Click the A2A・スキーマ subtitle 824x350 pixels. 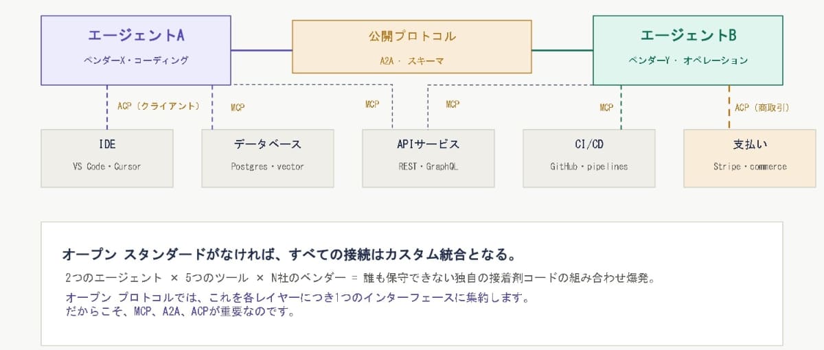(x=412, y=60)
